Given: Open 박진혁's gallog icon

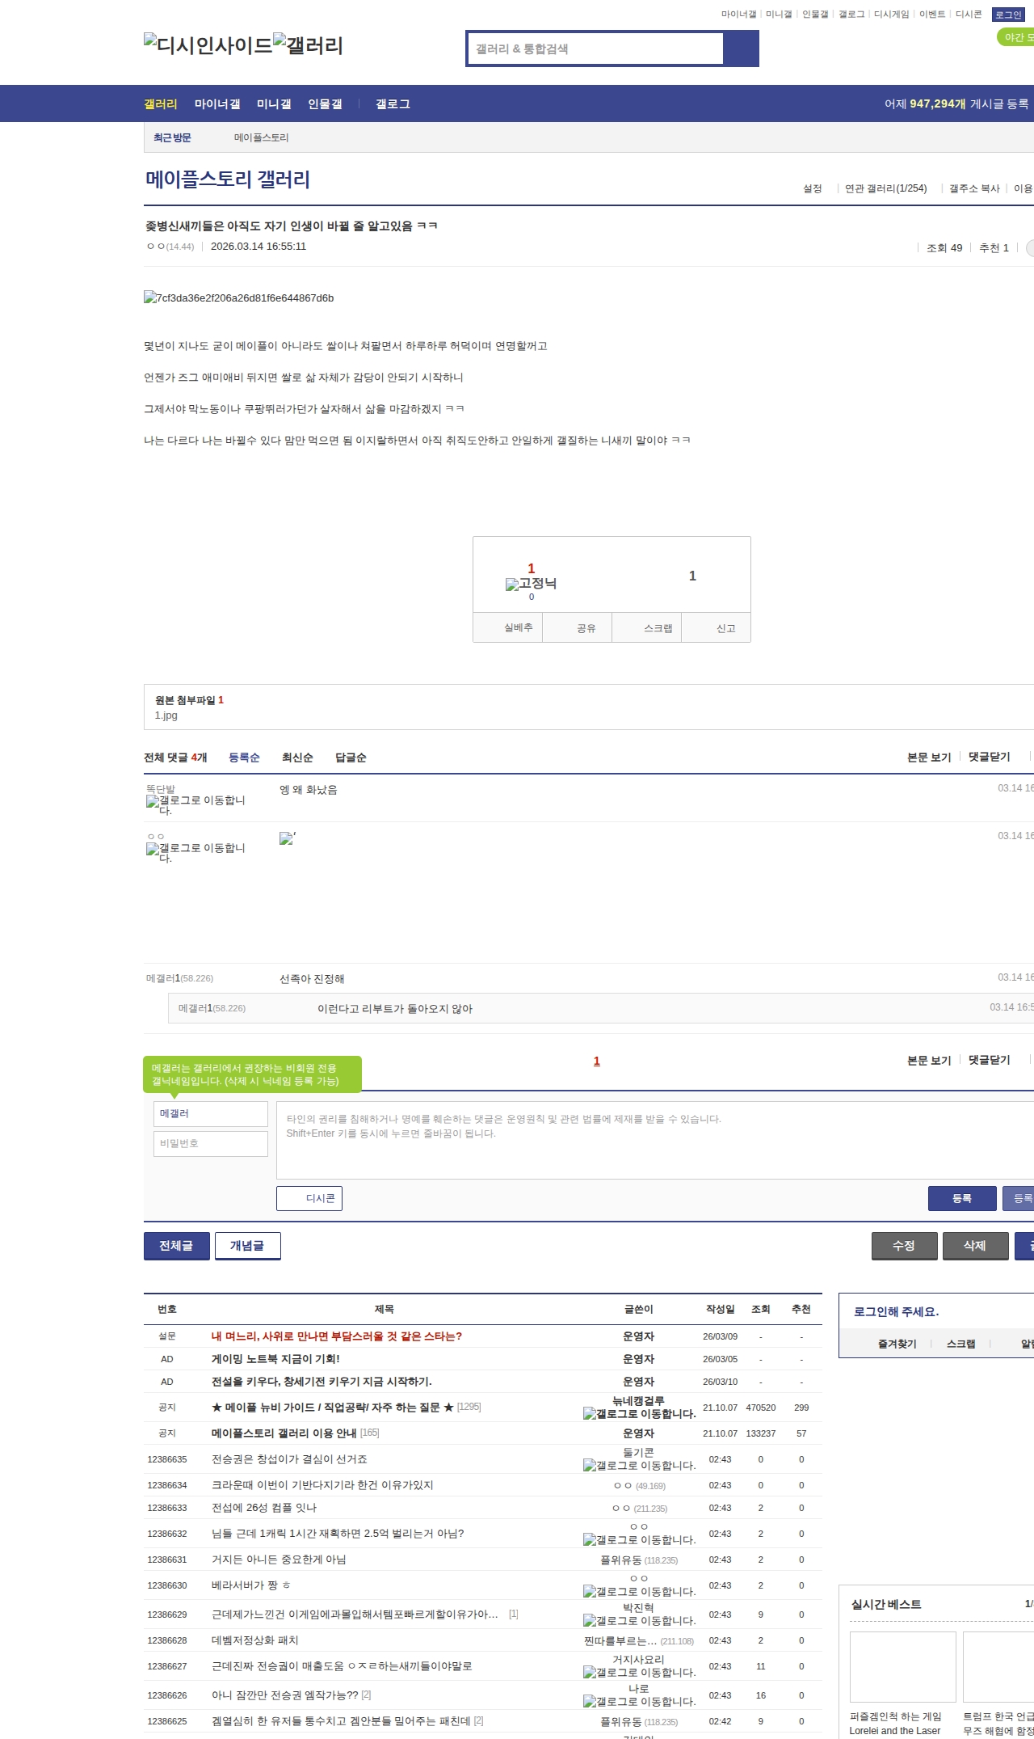Looking at the screenshot, I should click(640, 1620).
